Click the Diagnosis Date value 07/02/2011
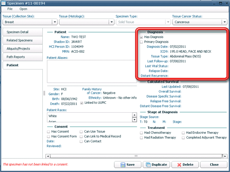Image resolution: width=230 pixels, height=172 pixels. point(178,47)
